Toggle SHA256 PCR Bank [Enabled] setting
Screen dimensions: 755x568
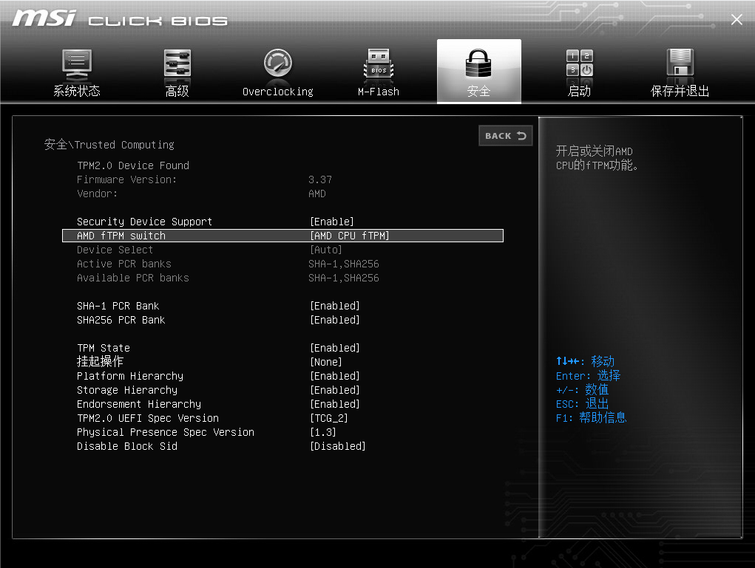pos(335,320)
